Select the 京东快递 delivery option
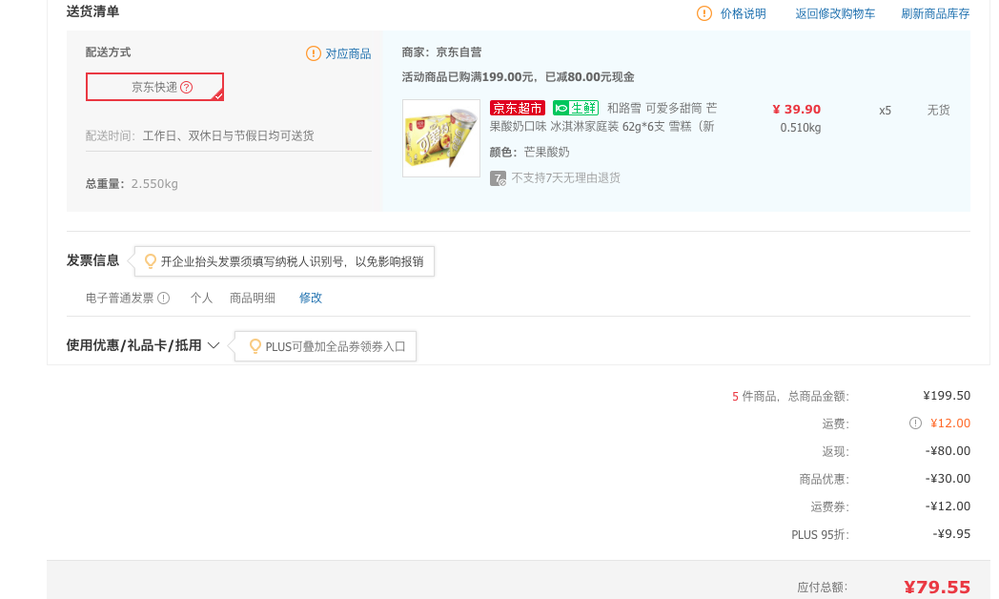Image resolution: width=999 pixels, height=599 pixels. tap(154, 87)
